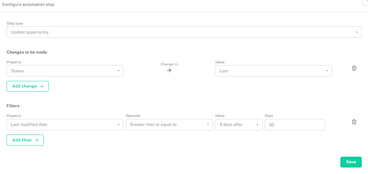Expand the X days after value dropdown
368x174 pixels.
tap(238, 125)
